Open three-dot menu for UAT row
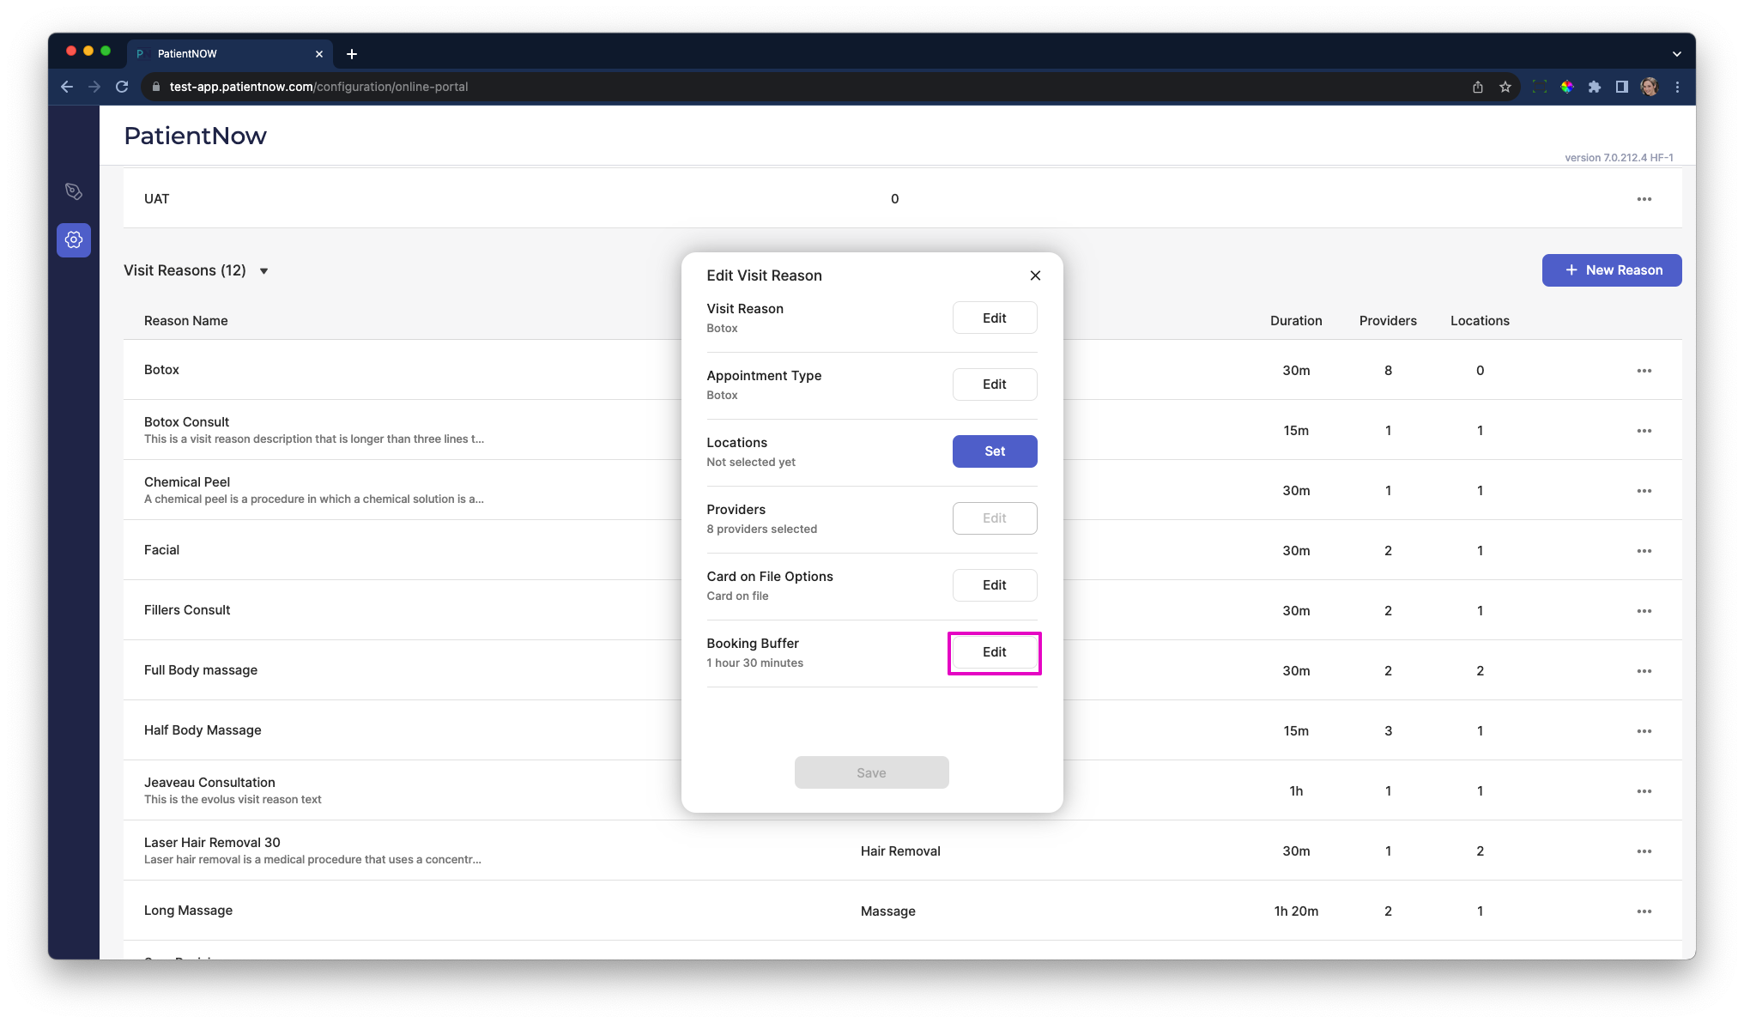 [1644, 199]
